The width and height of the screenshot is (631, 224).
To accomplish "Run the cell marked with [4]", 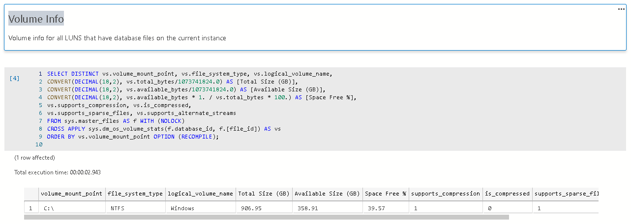I will [15, 78].
